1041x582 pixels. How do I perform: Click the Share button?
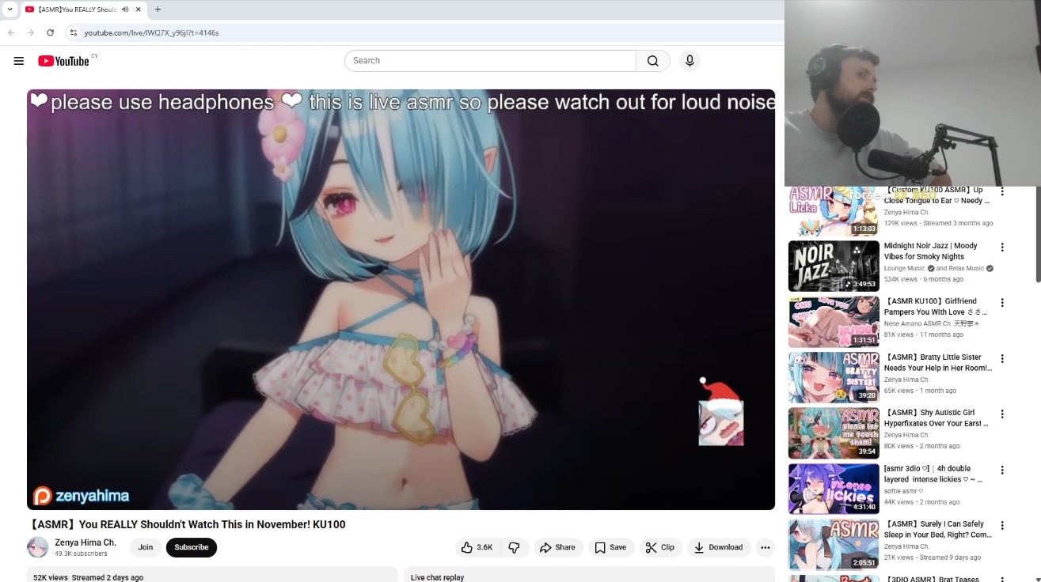[x=557, y=547]
